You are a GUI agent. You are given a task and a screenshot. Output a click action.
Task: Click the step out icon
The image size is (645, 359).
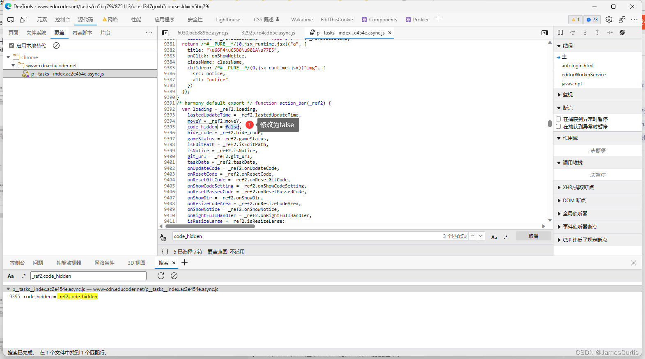[x=597, y=32]
